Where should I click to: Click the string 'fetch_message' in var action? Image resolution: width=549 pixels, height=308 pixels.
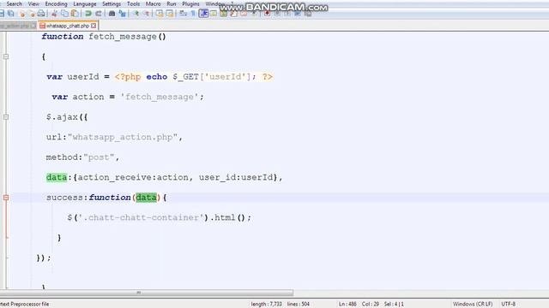click(160, 97)
